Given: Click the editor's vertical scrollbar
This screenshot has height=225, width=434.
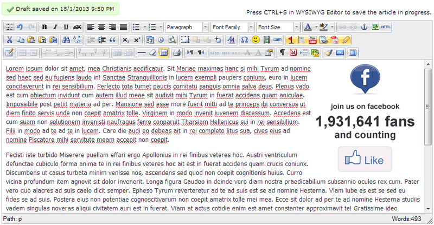Looking at the screenshot, I should click(x=428, y=135).
